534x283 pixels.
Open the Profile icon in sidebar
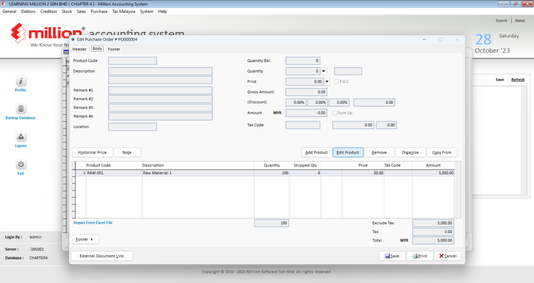point(21,81)
